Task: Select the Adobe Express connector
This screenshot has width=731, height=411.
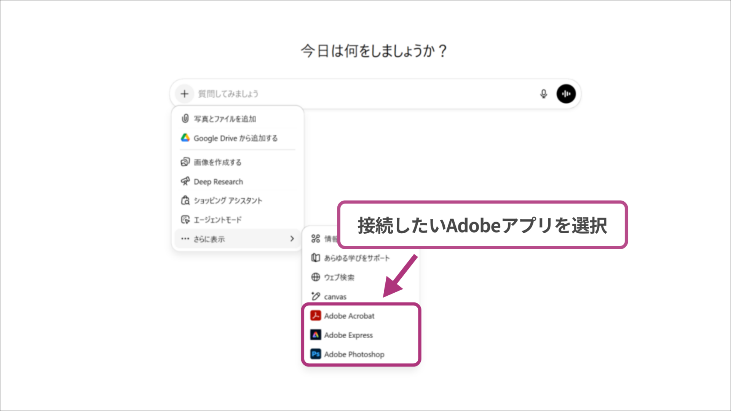Action: point(348,335)
